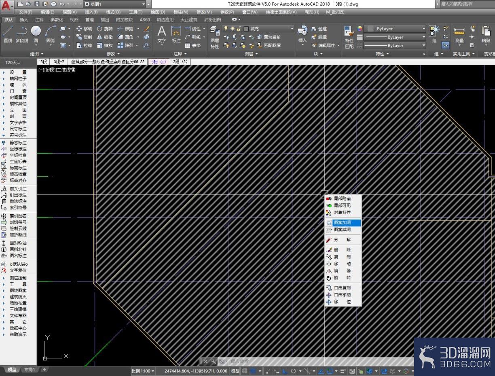The height and width of the screenshot is (376, 495).
Task: Click the 修剪 trim tool
Action: tap(125, 29)
